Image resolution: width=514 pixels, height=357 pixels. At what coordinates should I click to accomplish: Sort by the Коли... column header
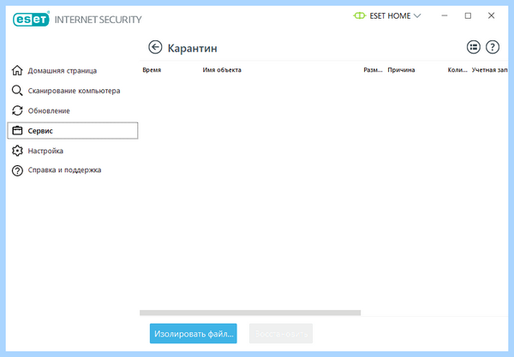[x=457, y=69]
